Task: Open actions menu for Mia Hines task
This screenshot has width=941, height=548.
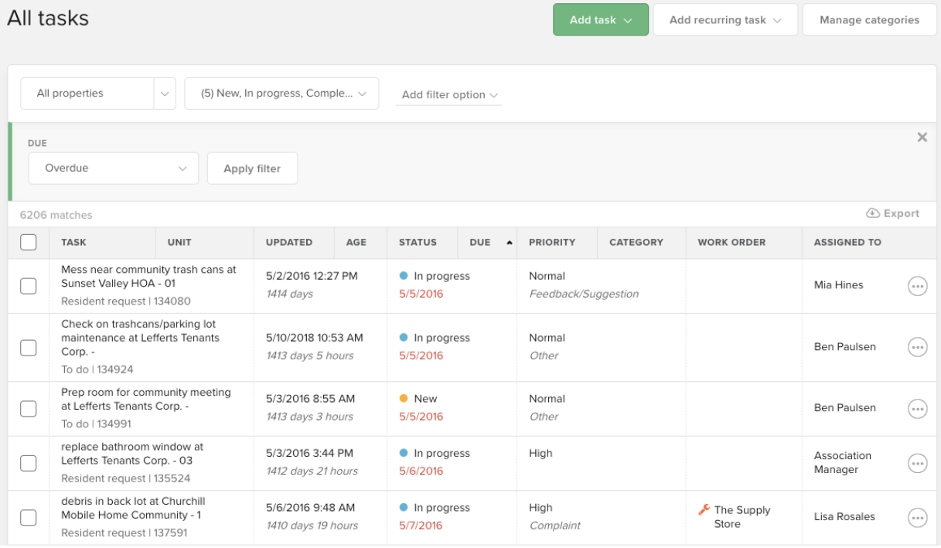Action: point(917,285)
